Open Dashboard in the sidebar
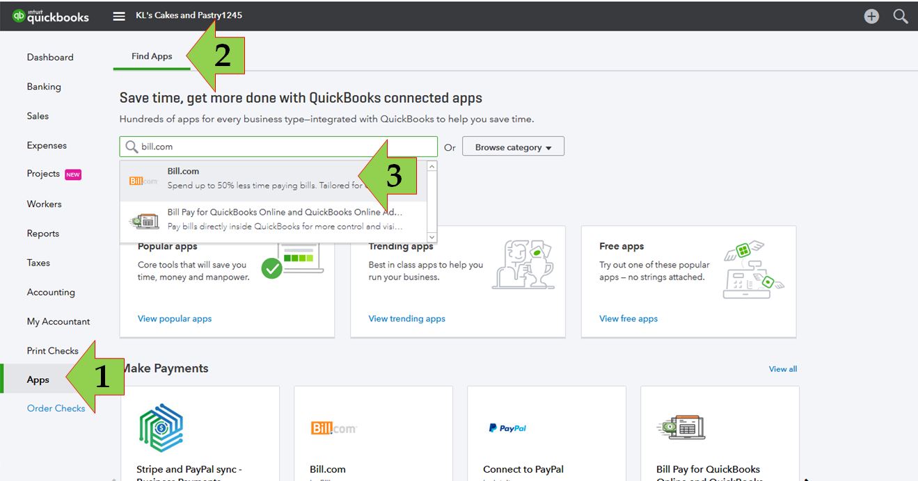918x481 pixels. [50, 57]
